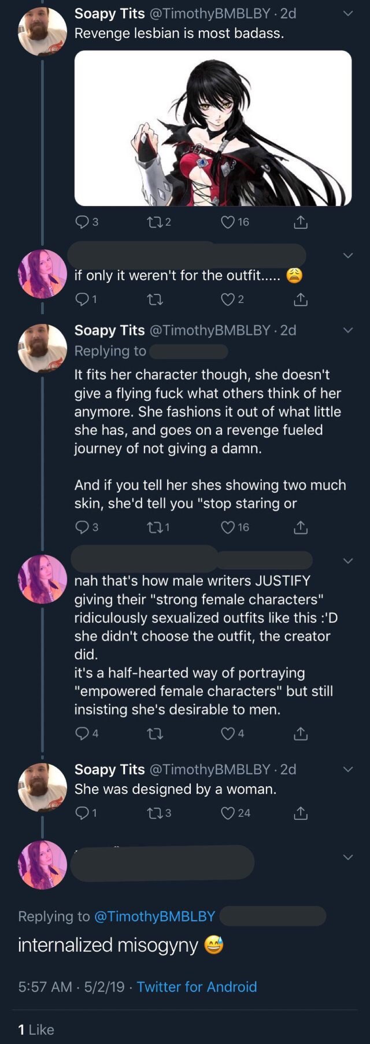The height and width of the screenshot is (1044, 370).
Task: Open chevron menu on 'She was designed by a woman'
Action: tap(347, 769)
